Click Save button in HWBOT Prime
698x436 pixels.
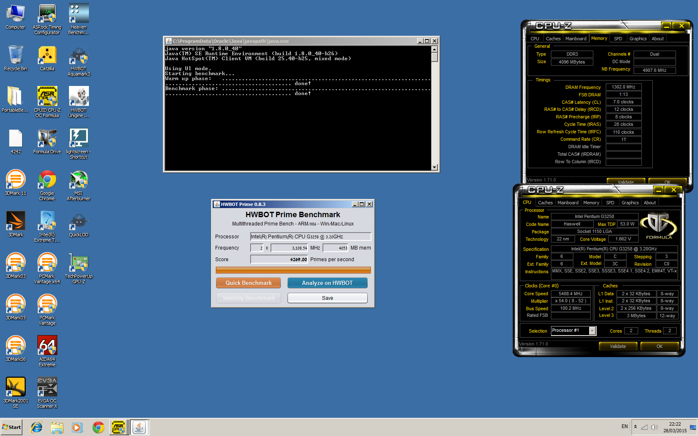[x=327, y=298]
